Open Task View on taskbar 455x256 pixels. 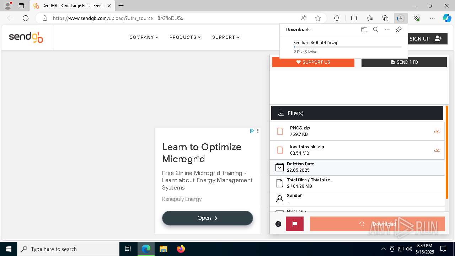click(128, 249)
